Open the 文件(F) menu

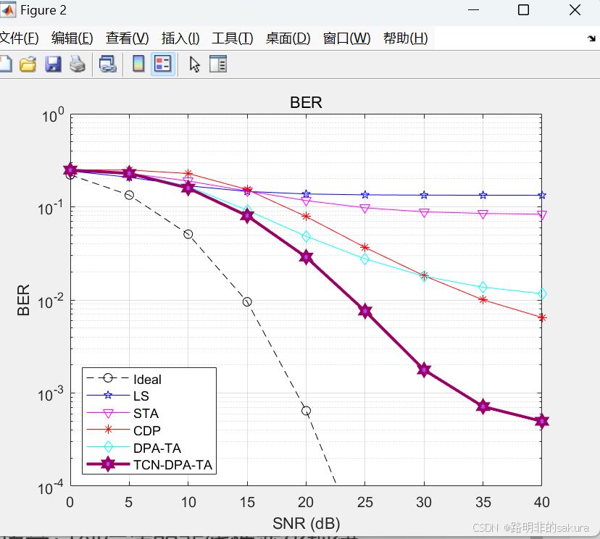click(19, 38)
